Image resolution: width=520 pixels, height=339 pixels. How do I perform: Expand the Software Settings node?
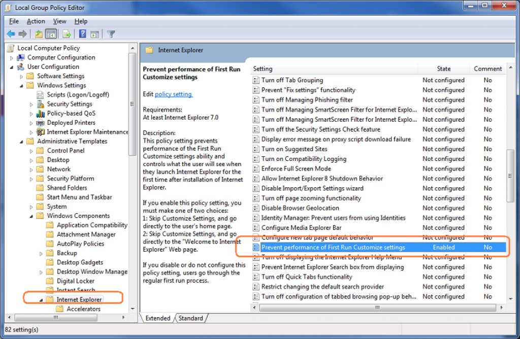(x=21, y=76)
